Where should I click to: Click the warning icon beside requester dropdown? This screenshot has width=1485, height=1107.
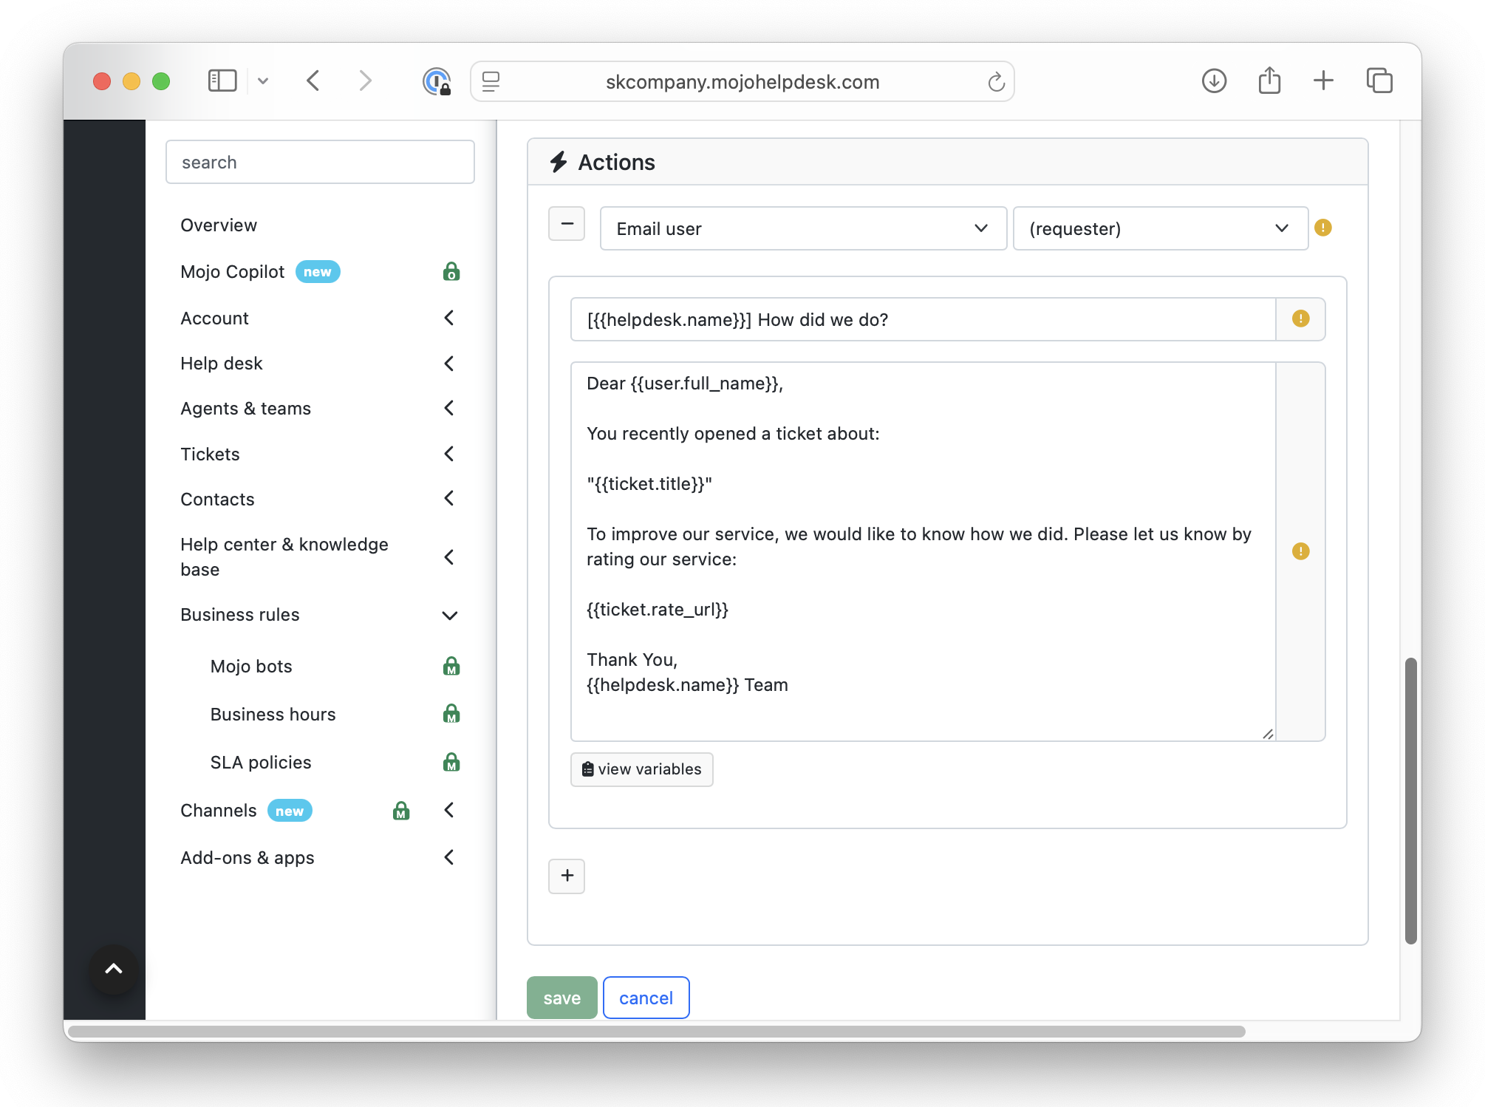(1322, 228)
